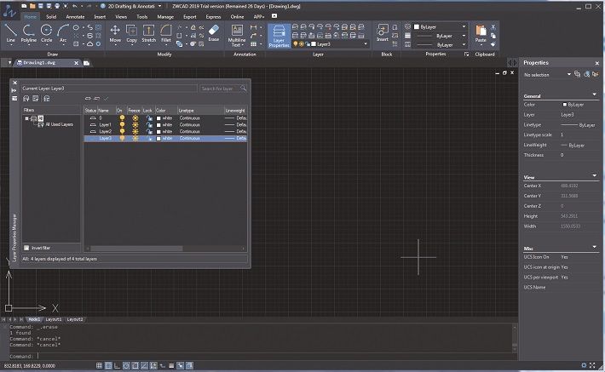Toggle the On bulb for Layer2

pyautogui.click(x=122, y=131)
